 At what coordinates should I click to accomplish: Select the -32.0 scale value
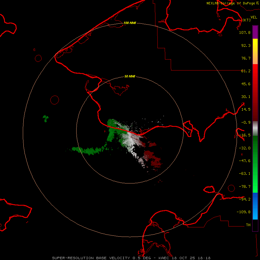click(x=245, y=148)
